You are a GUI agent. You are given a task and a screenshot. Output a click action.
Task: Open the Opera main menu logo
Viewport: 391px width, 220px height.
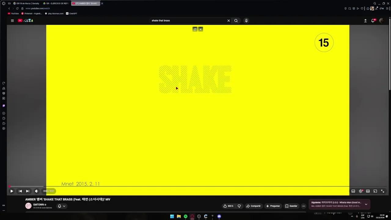(4, 3)
